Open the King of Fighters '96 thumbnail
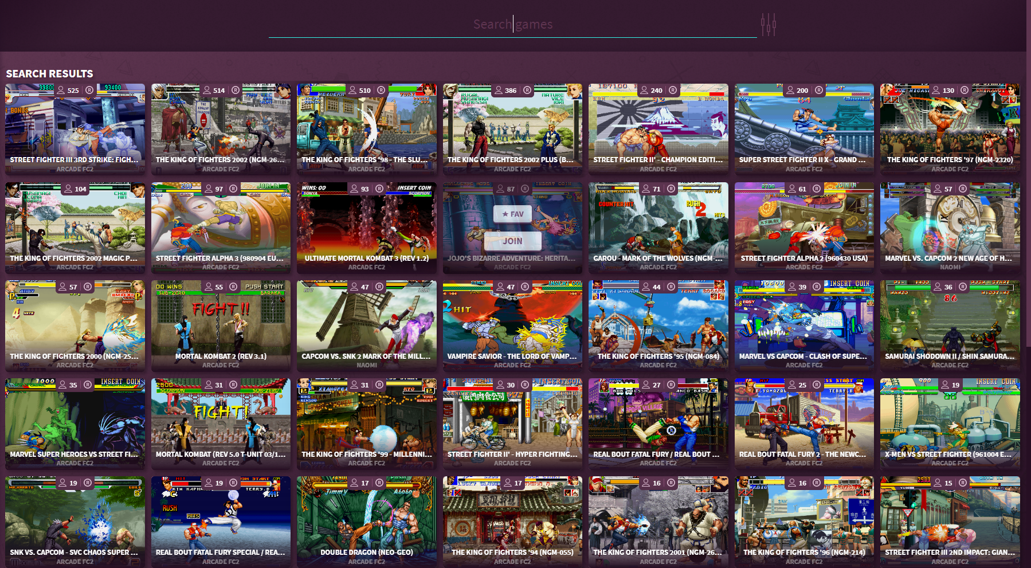 [805, 522]
